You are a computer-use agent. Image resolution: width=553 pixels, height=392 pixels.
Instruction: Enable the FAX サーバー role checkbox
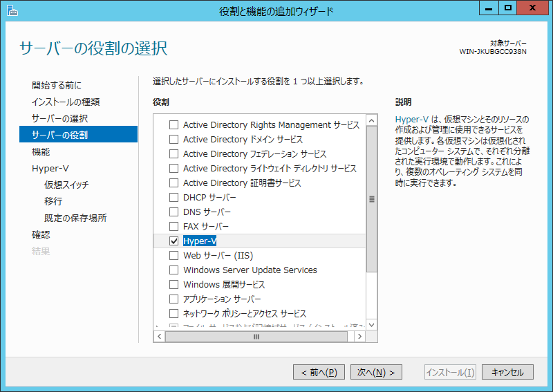[174, 226]
